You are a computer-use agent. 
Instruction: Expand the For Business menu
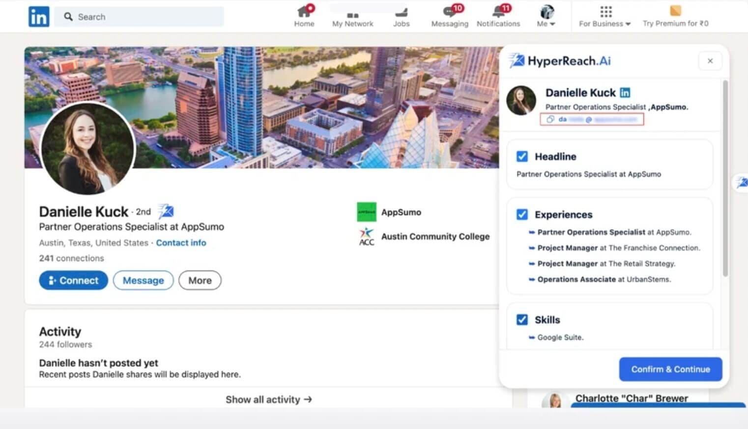(604, 16)
